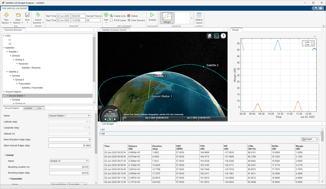The image size is (326, 189).
Task: Click Delete in the Edit Scenario section
Action: (132, 16)
